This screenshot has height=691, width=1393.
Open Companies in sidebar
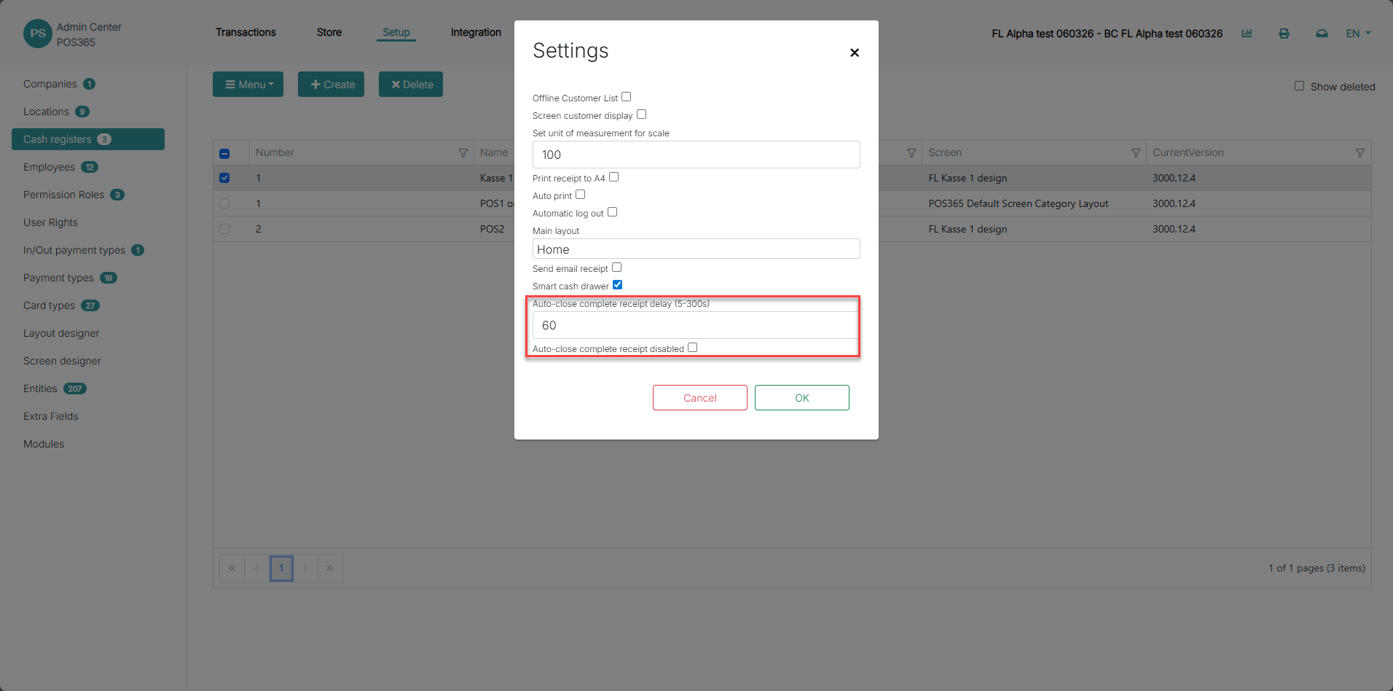click(50, 84)
